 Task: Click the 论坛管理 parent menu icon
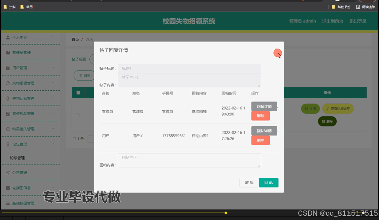(8, 144)
